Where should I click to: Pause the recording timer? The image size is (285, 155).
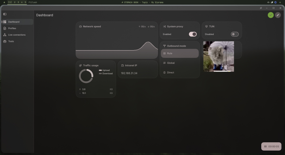point(265,146)
